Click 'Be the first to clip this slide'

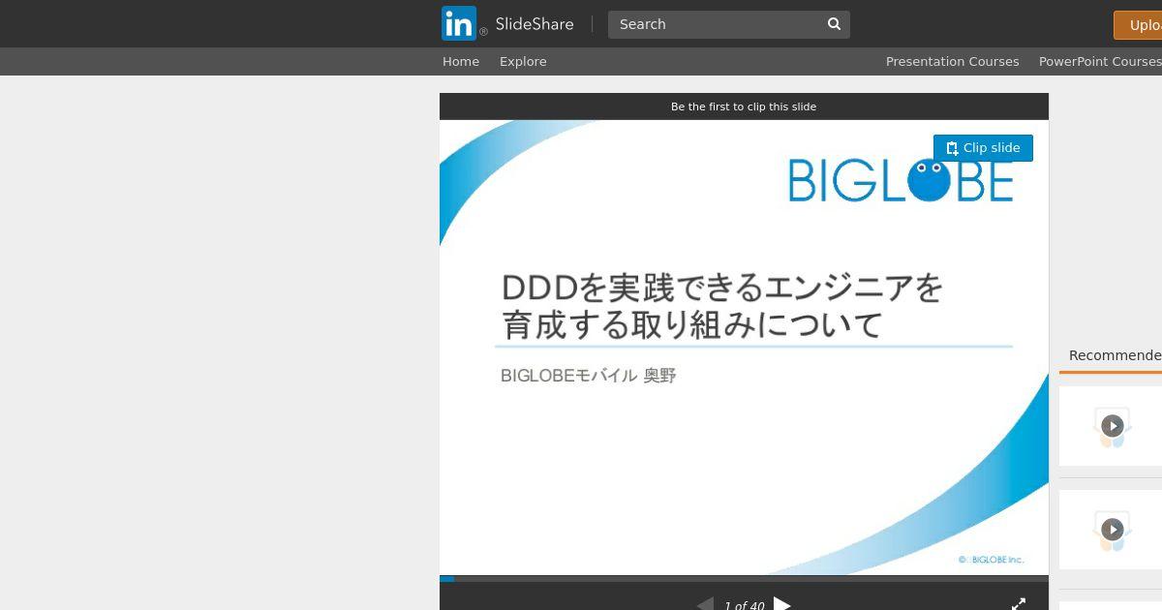coord(744,107)
